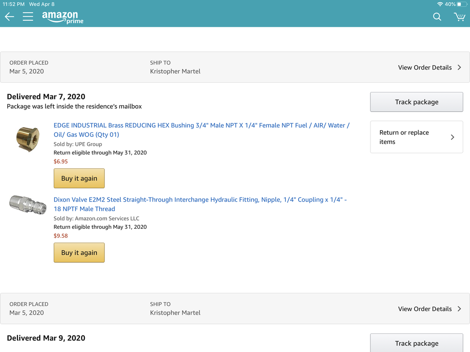Buy the brass hex bushing again
This screenshot has height=352, width=470.
pos(79,178)
